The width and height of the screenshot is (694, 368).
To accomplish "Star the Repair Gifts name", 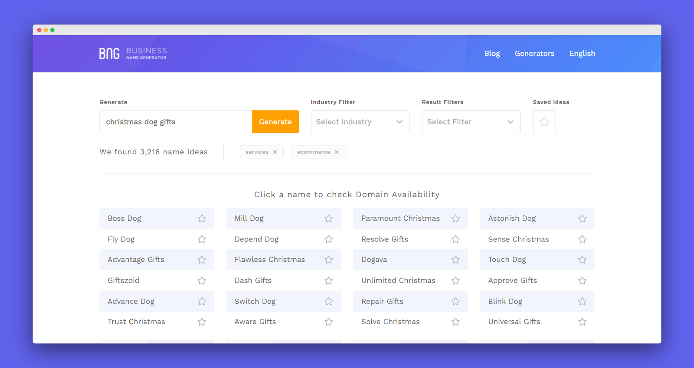I will [455, 301].
